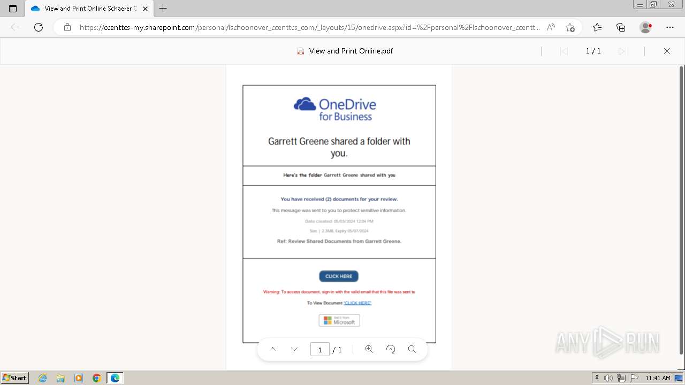685x385 pixels.
Task: Go to next PDF page with down arrow
Action: point(294,349)
